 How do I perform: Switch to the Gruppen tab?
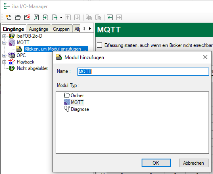click(61, 29)
